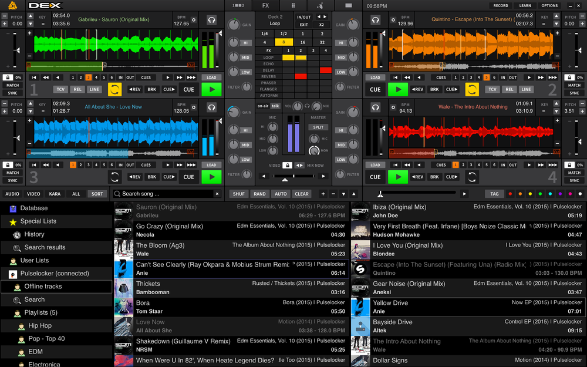Expand the Pulselocker (connected) section
Viewport: 587px width, 367px height.
tap(13, 274)
